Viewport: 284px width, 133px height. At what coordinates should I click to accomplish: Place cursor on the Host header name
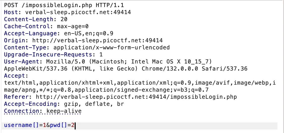(x=11, y=12)
